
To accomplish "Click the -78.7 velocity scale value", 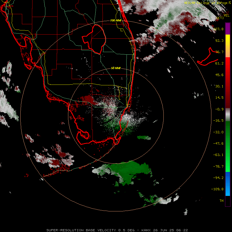I will click(x=218, y=167).
